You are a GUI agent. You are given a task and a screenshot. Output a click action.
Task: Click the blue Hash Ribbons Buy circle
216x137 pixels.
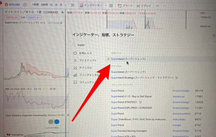[x=57, y=122]
